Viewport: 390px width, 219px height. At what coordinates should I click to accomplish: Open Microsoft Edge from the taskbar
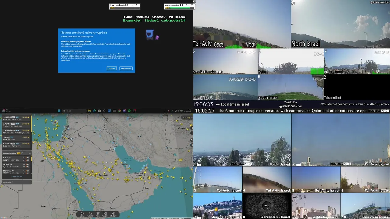click(x=94, y=111)
